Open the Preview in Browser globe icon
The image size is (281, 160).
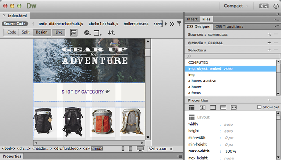click(87, 33)
